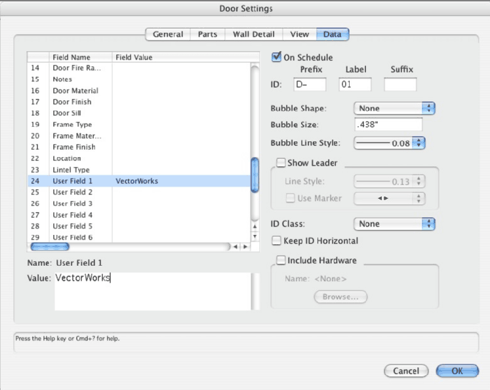Expand the ID Class dropdown
490x390 pixels.
click(394, 224)
